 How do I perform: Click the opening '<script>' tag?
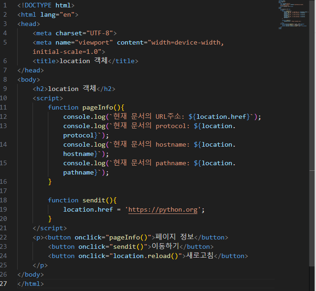48,98
